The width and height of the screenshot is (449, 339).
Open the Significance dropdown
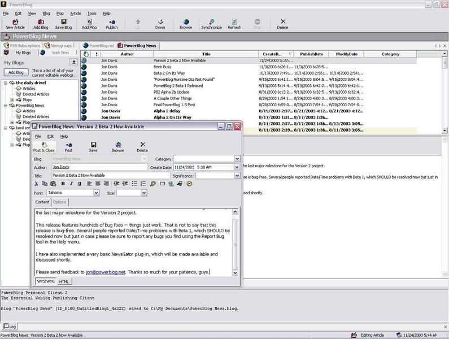[x=237, y=175]
